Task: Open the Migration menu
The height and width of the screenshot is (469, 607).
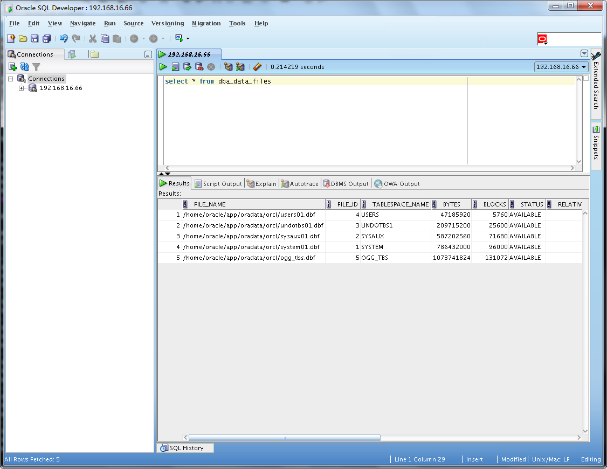Action: coord(206,23)
